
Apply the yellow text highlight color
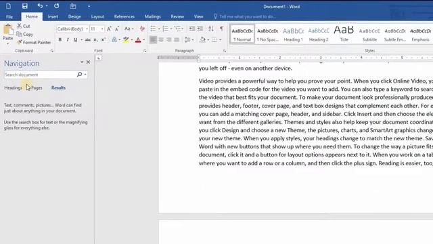126,40
